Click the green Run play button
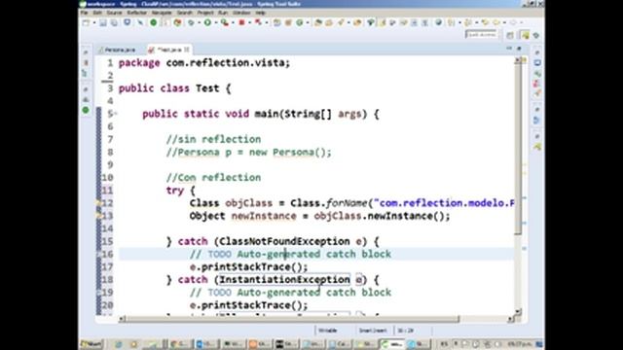623x350 pixels. coord(207,22)
